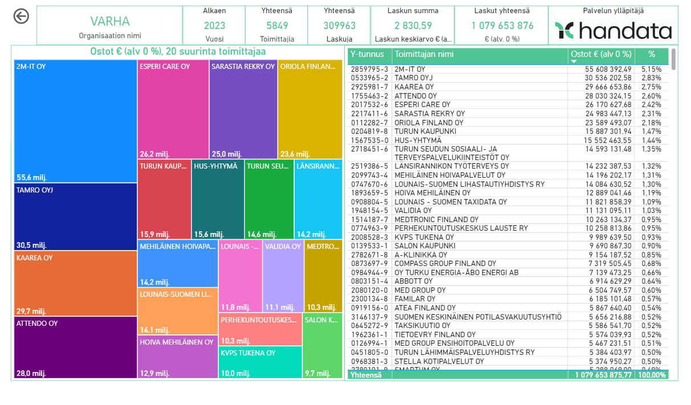Select the green SALON K... treemap tile

323,346
